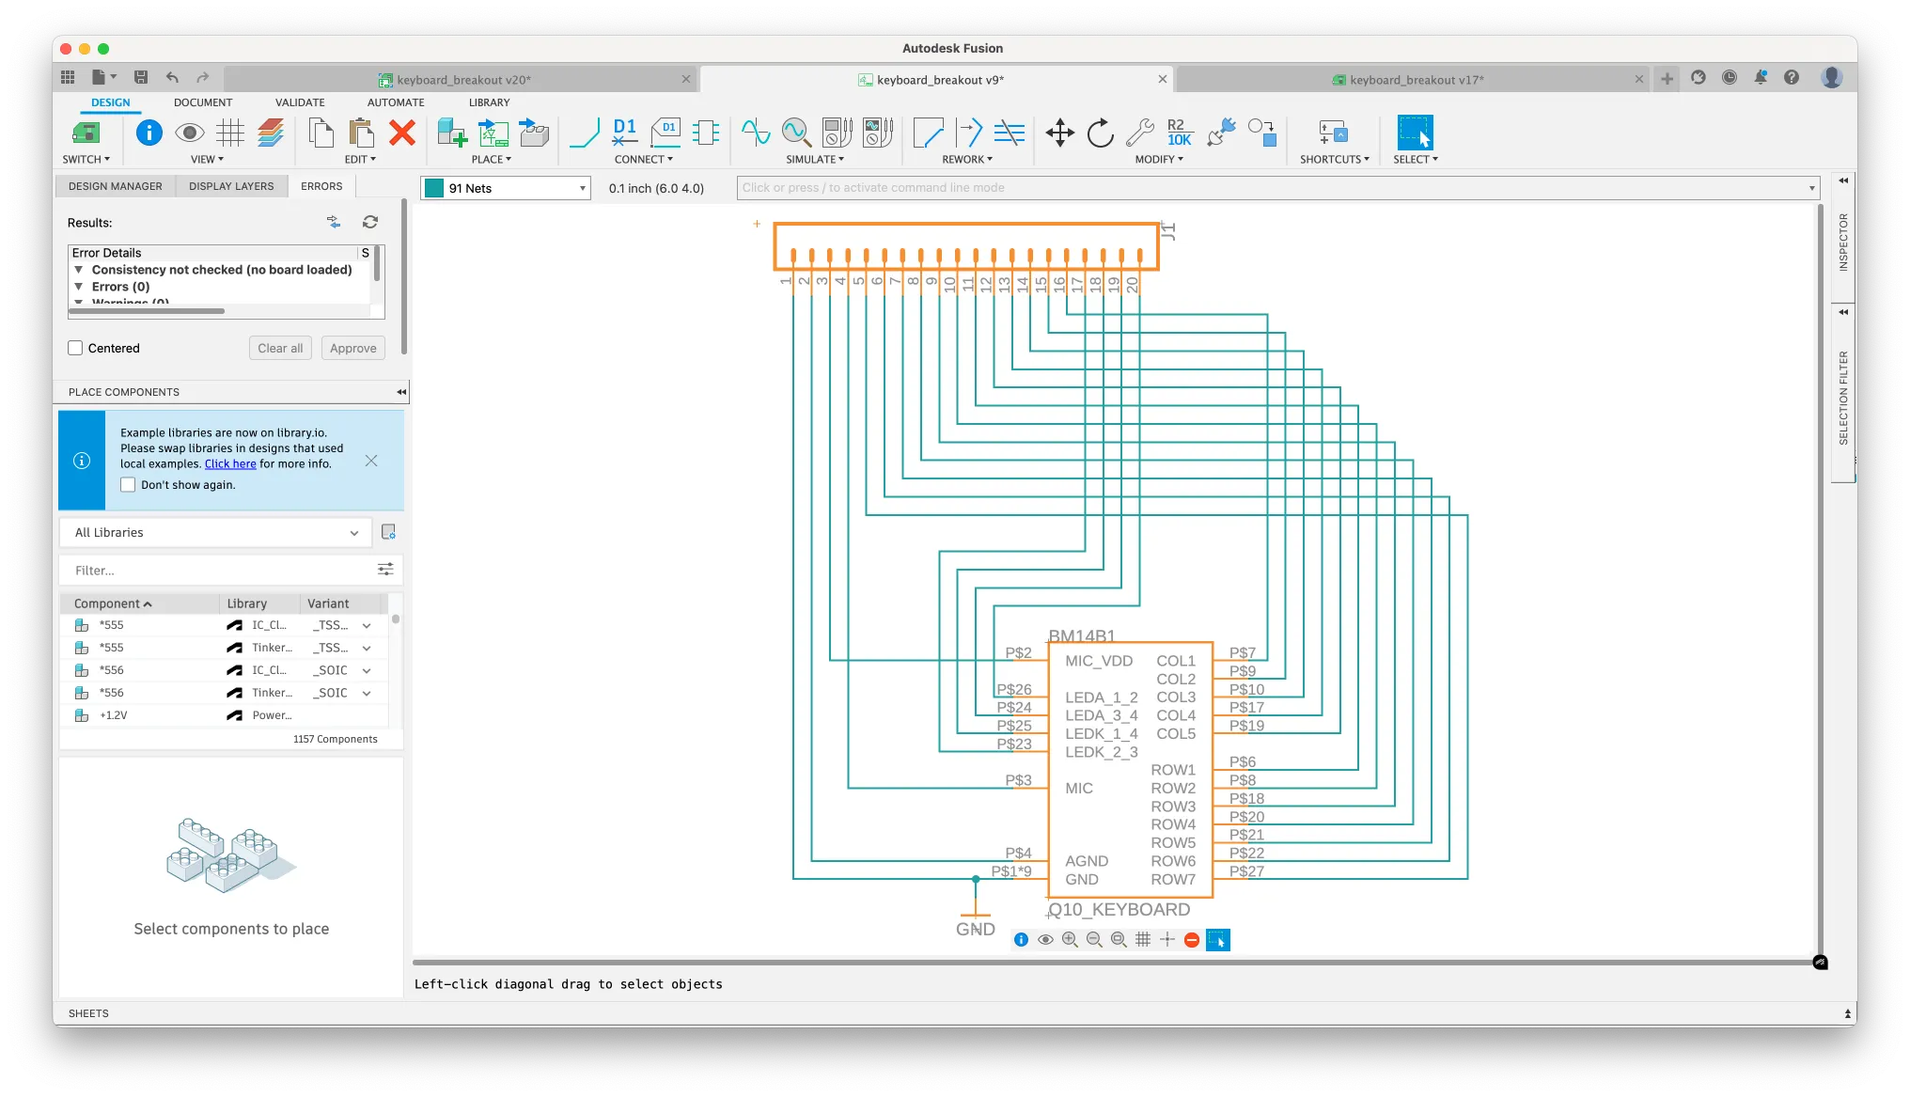Click the teal 91 Nets color swatch
1910x1097 pixels.
click(x=434, y=188)
